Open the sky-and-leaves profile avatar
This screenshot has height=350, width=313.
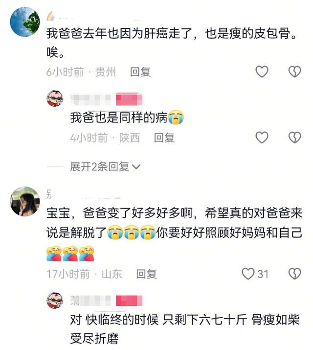coord(25,22)
